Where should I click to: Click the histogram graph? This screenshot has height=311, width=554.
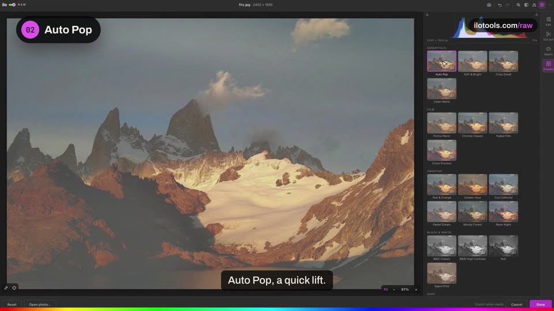[482, 27]
